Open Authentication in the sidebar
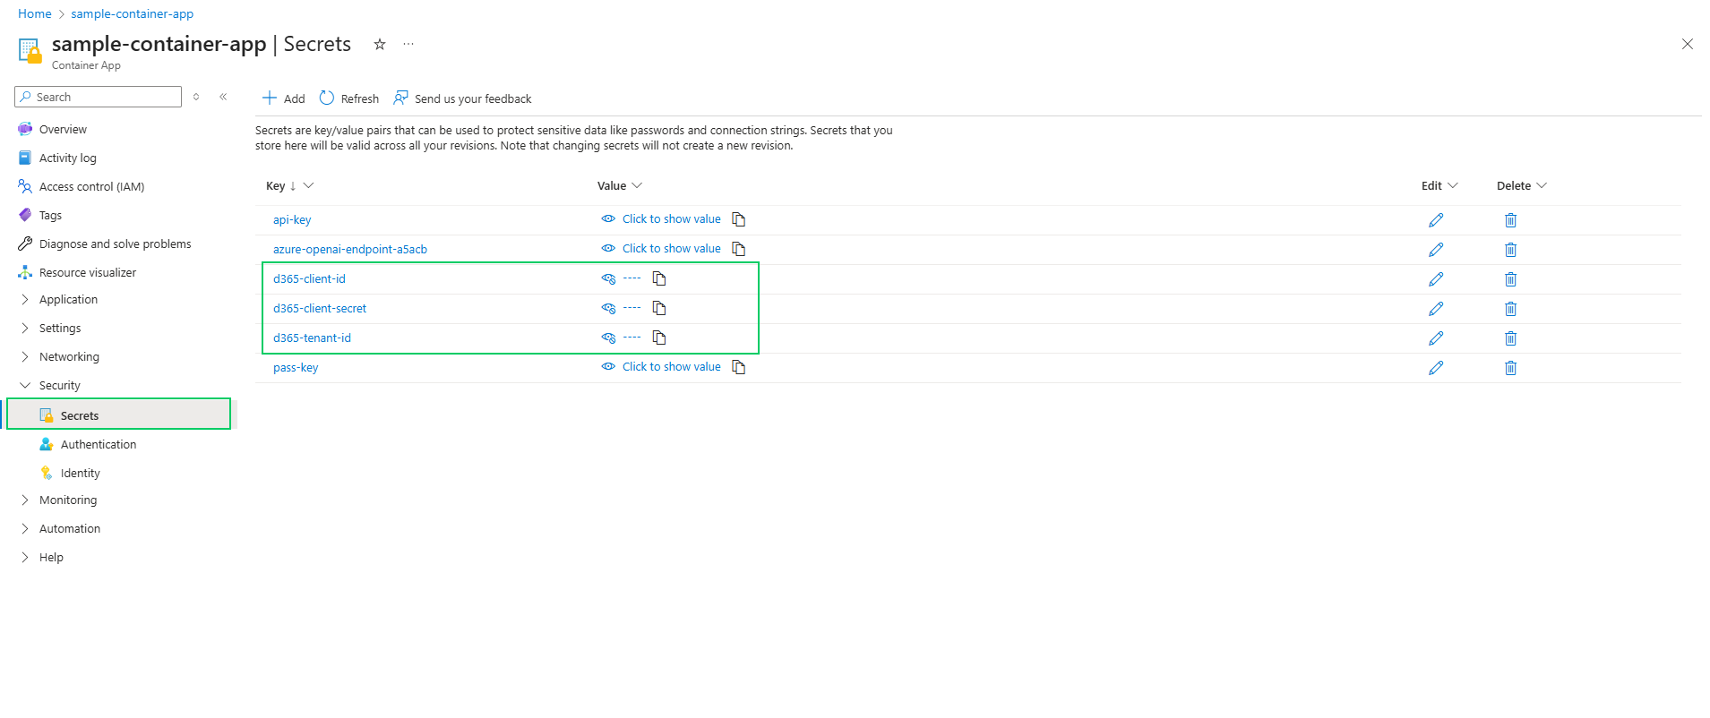 [x=98, y=444]
